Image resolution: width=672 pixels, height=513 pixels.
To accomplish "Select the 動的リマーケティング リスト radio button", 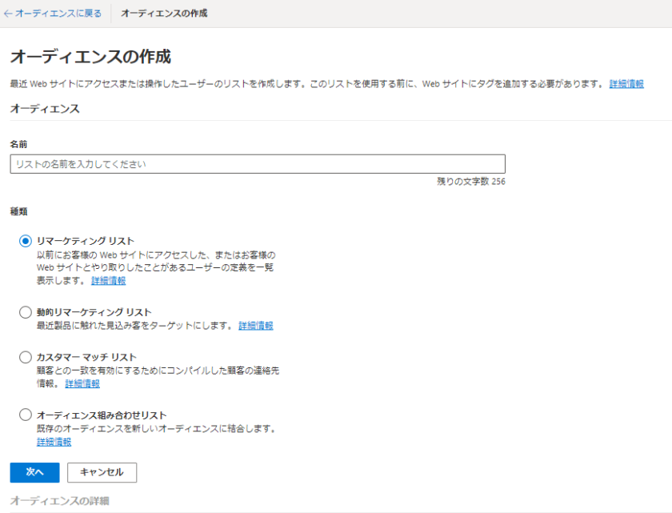I will tap(26, 312).
